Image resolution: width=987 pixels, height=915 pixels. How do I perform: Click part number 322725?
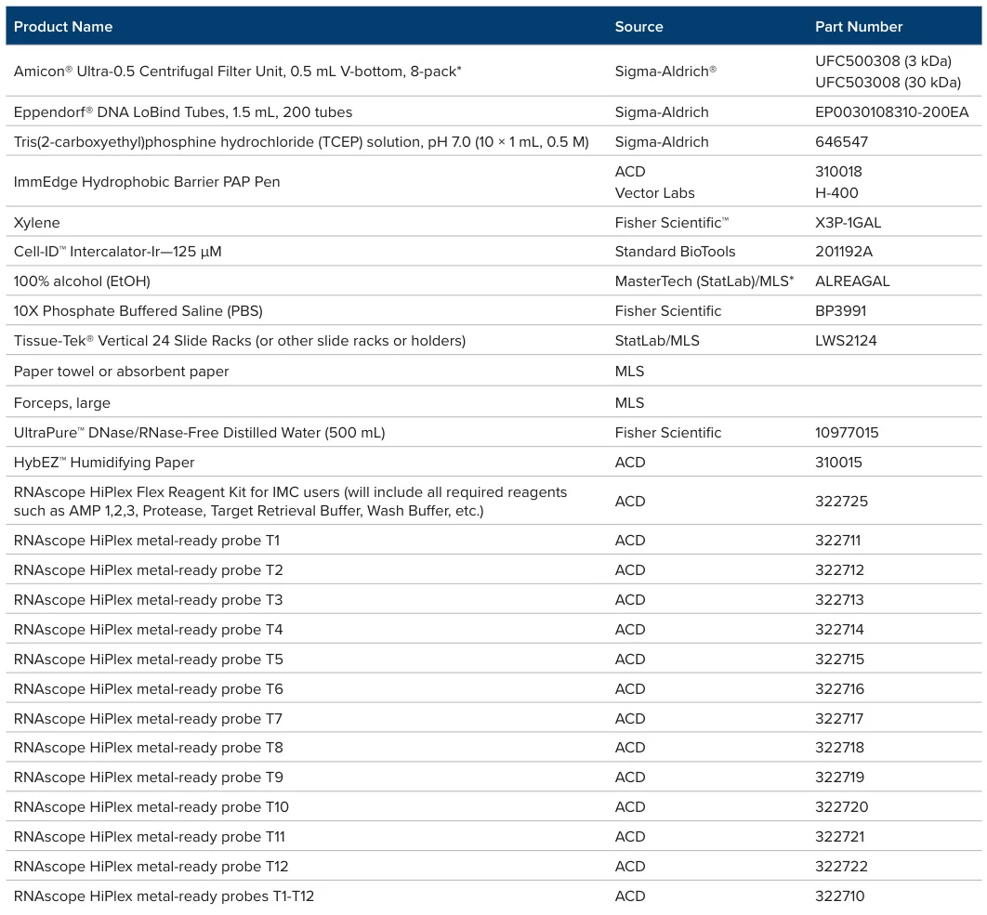click(842, 501)
